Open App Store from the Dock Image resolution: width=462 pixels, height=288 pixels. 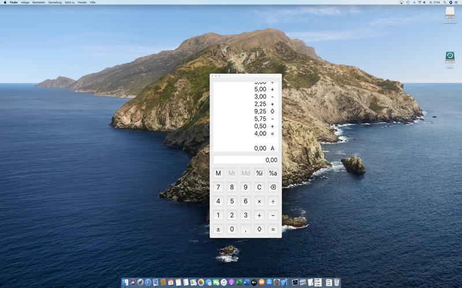269,282
